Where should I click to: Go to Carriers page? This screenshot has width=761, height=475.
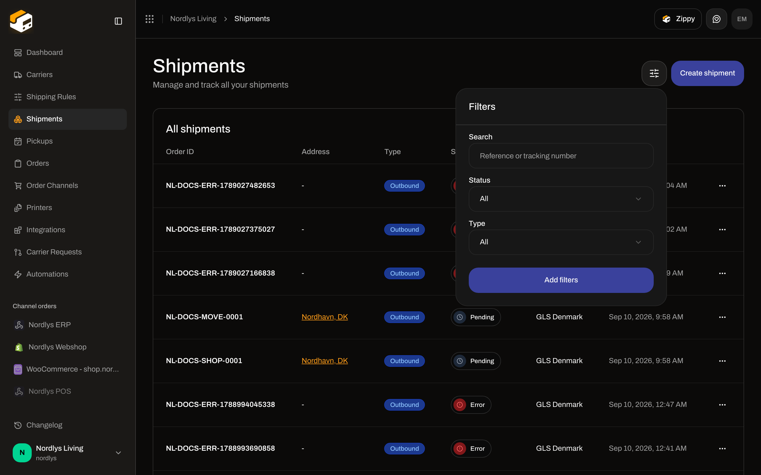pyautogui.click(x=68, y=75)
